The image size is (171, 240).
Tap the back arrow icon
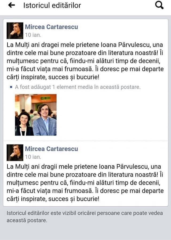click(x=12, y=5)
